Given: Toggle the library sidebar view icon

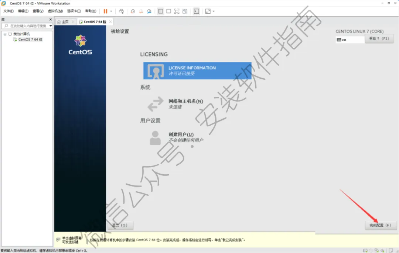Looking at the screenshot, I should pyautogui.click(x=161, y=11).
